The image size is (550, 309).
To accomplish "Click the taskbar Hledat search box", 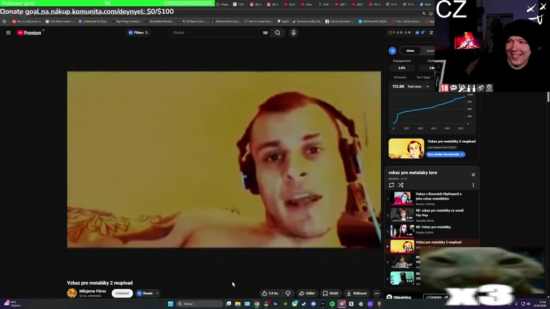I will [x=199, y=304].
